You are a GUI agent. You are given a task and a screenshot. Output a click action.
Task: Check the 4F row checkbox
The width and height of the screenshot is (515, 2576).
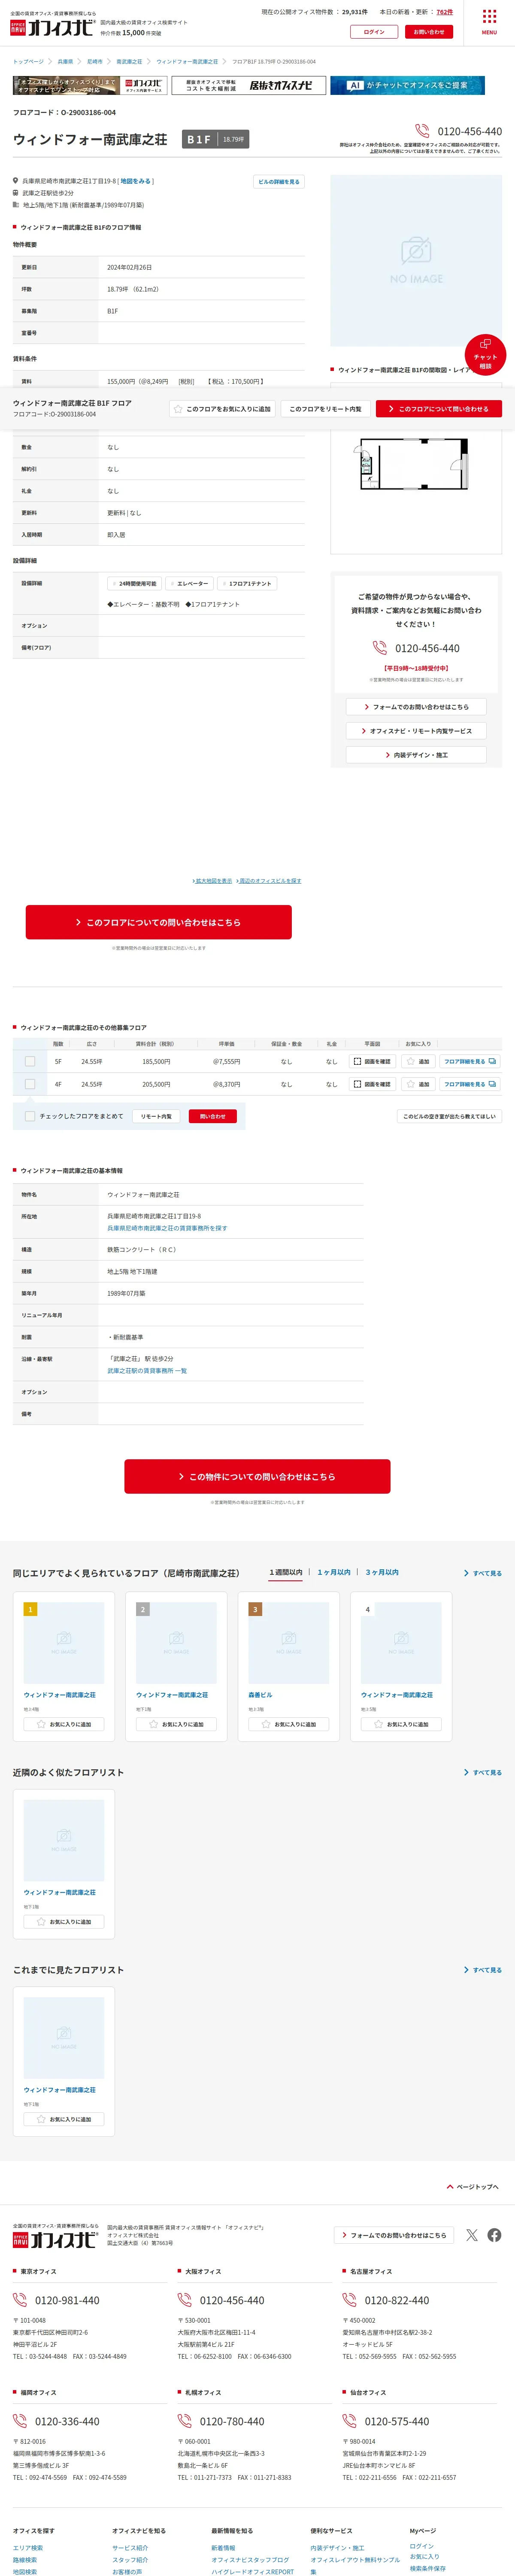30,1084
